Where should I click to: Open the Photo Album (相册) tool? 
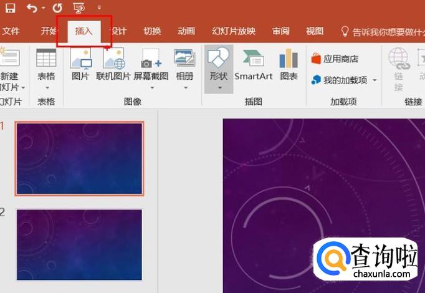184,65
